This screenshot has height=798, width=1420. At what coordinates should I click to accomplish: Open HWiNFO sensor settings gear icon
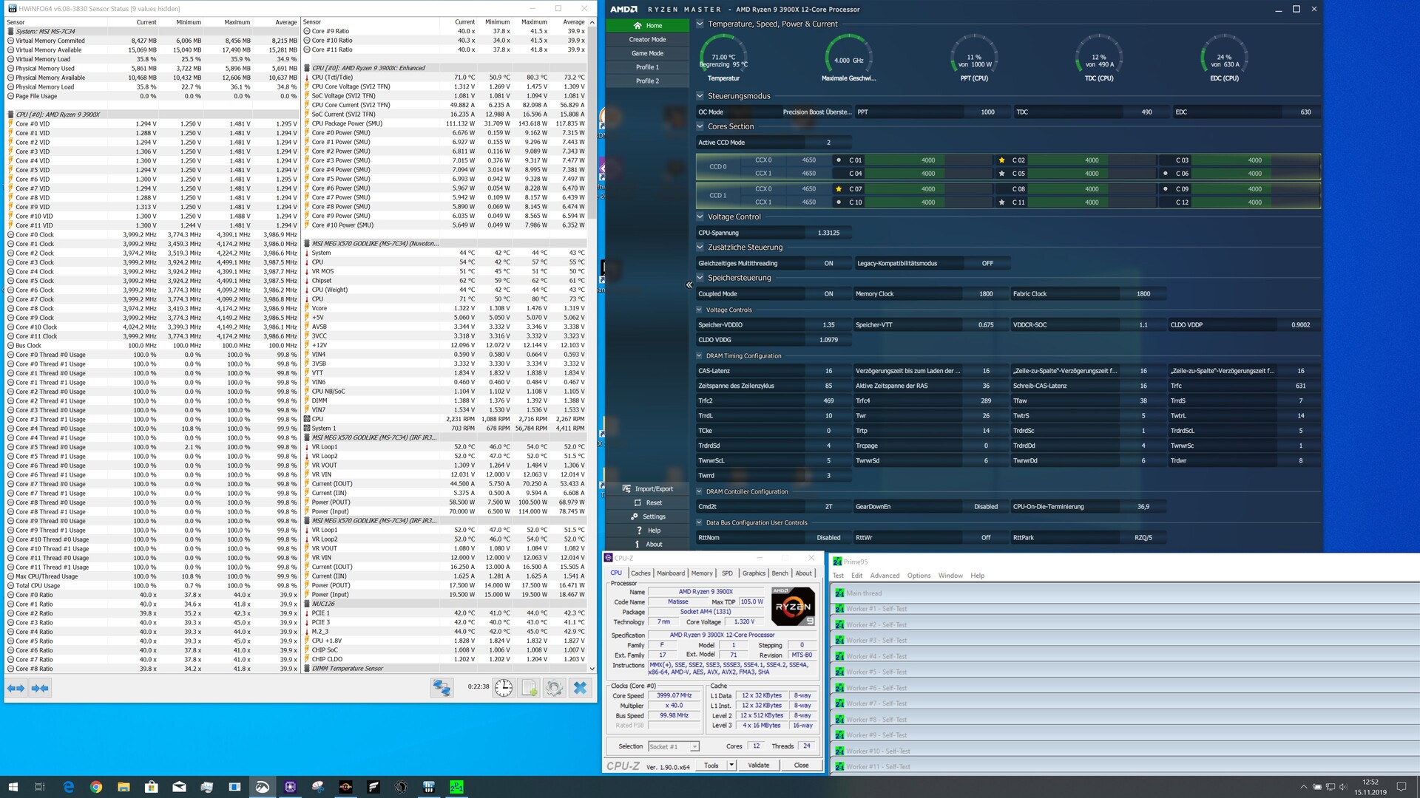coord(554,688)
